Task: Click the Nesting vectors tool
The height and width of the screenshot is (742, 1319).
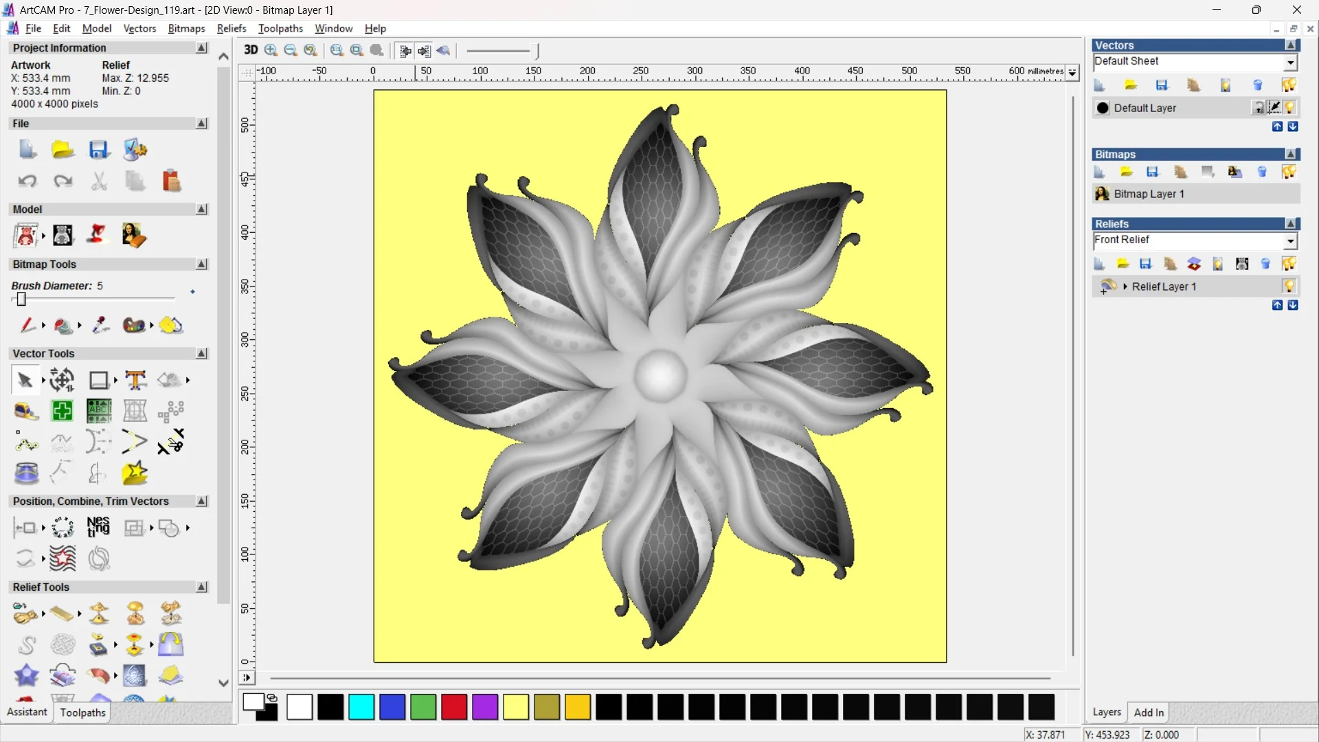Action: 98,528
